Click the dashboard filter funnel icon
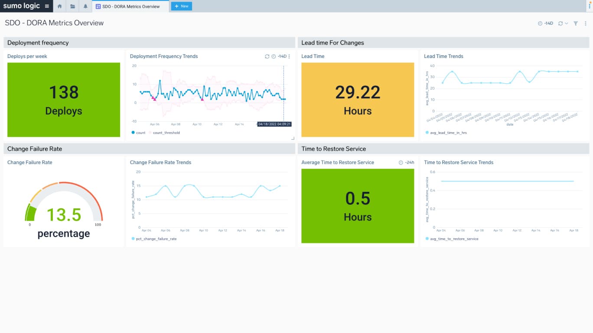This screenshot has width=593, height=333. (576, 23)
